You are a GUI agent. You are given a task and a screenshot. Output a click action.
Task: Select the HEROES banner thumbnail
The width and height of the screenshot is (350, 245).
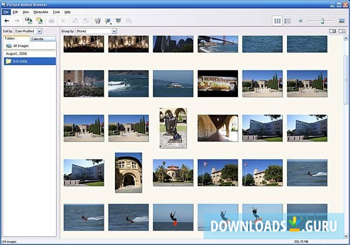coord(218,84)
